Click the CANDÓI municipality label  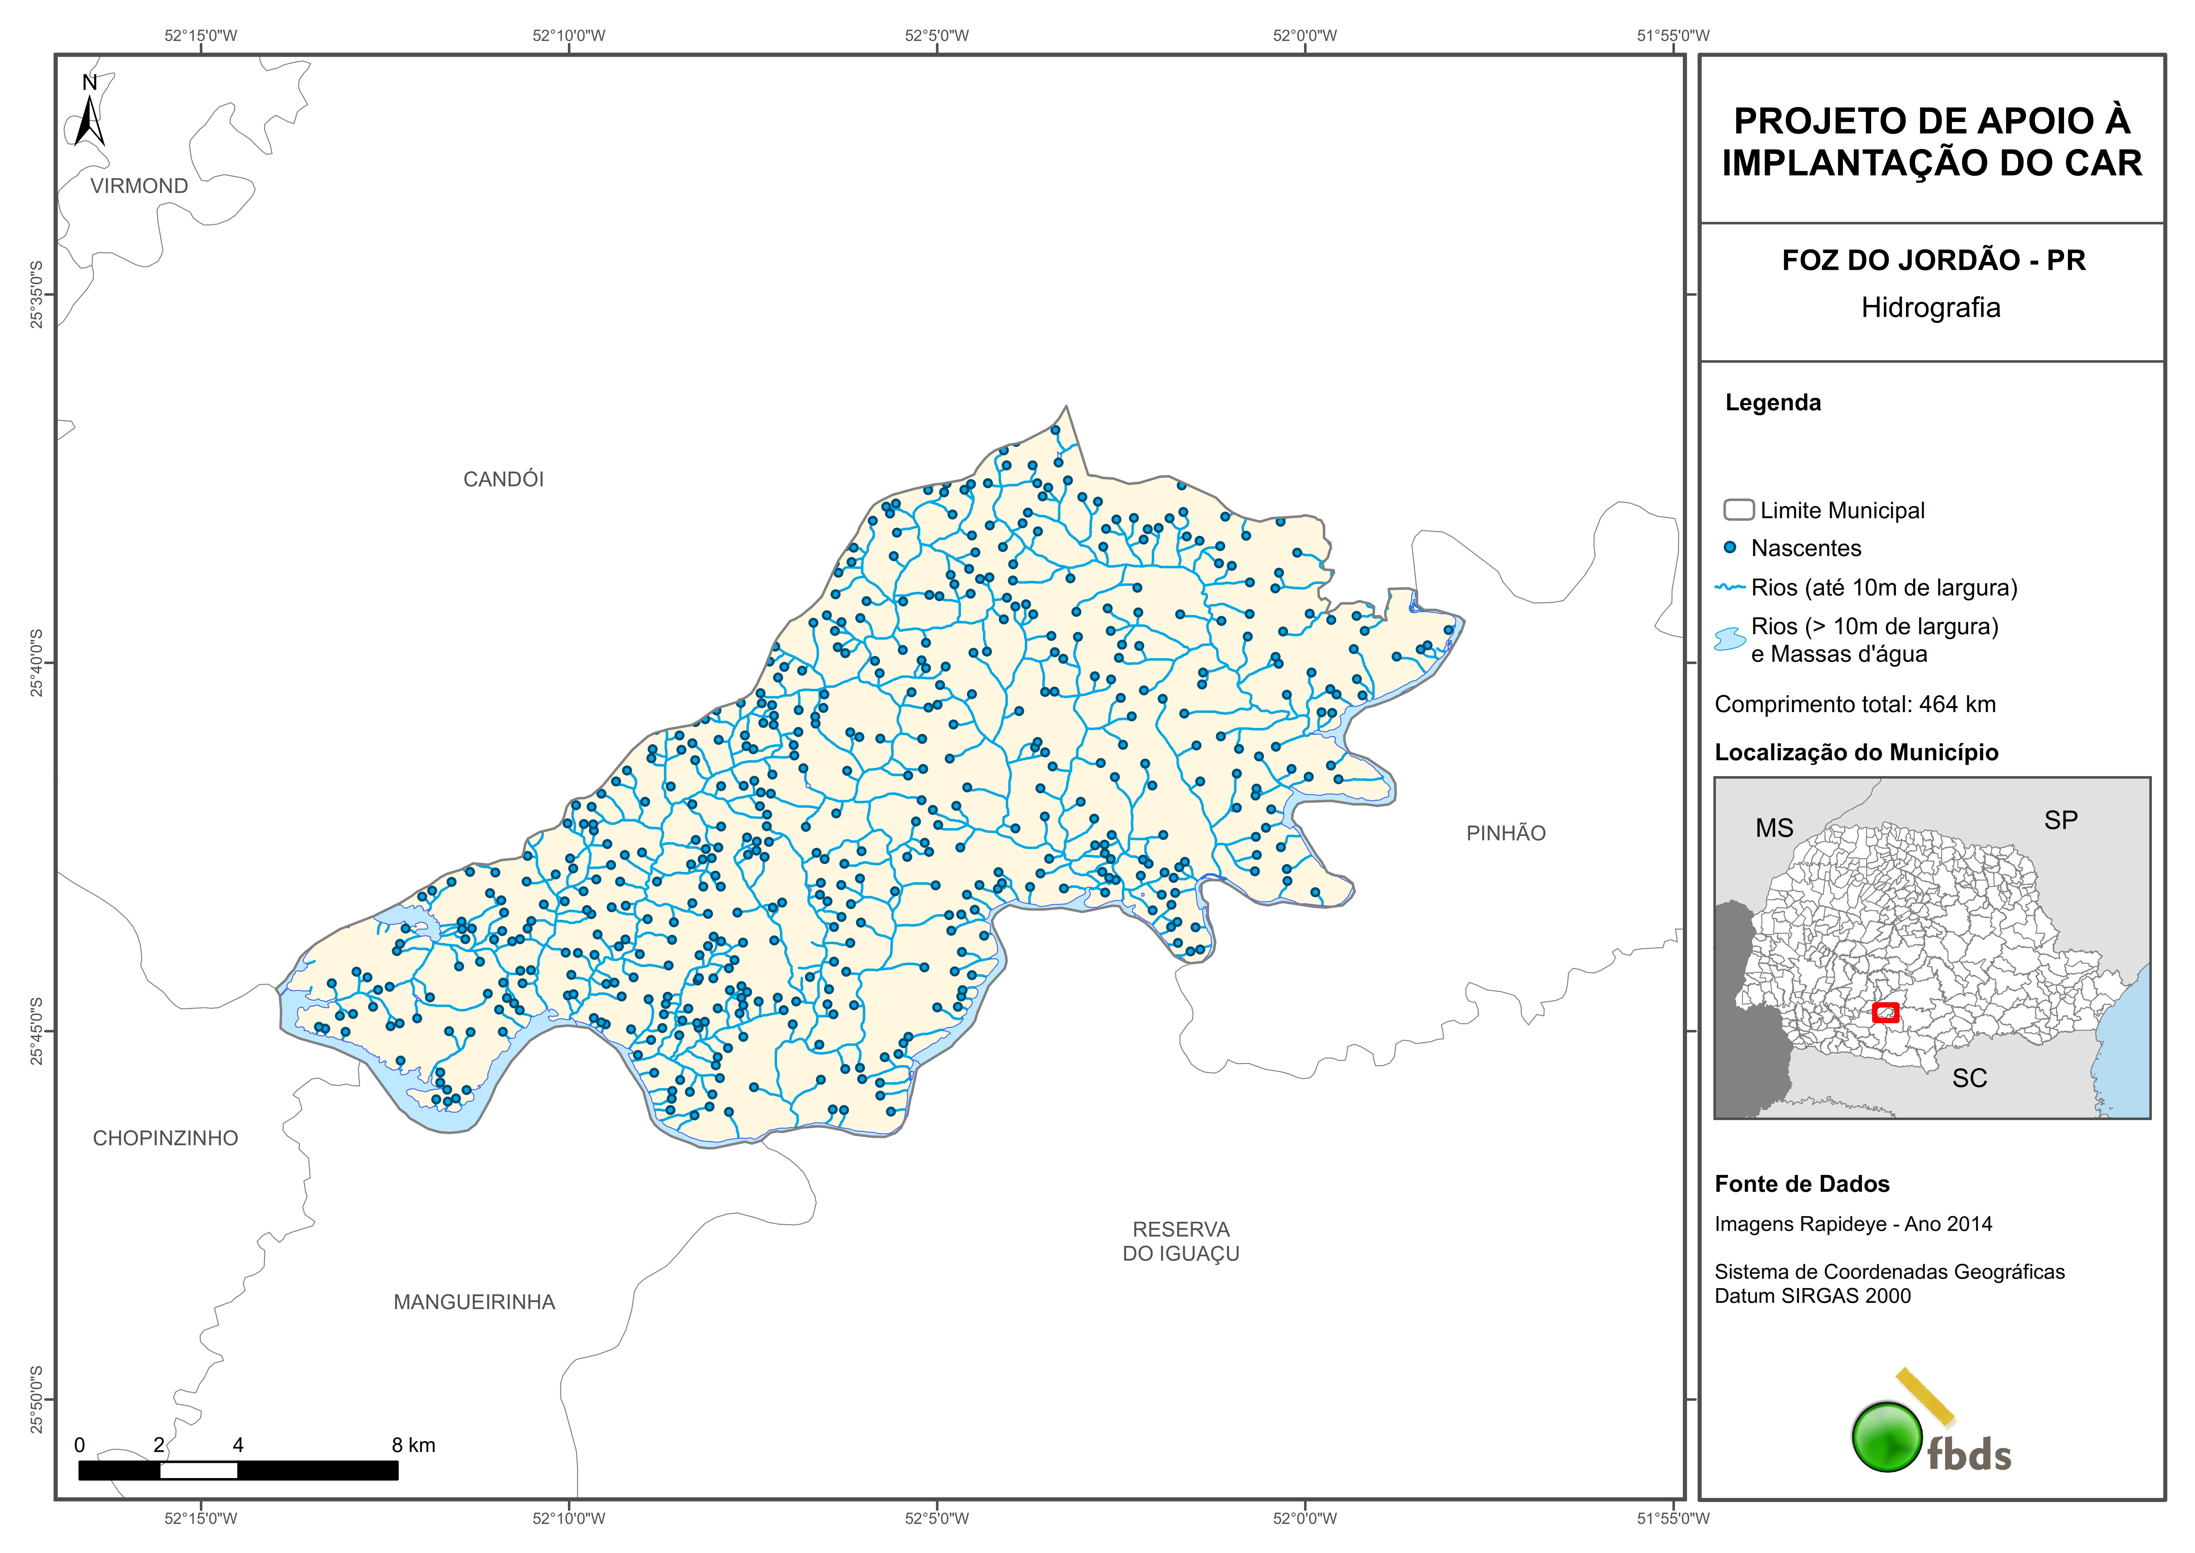click(x=503, y=479)
